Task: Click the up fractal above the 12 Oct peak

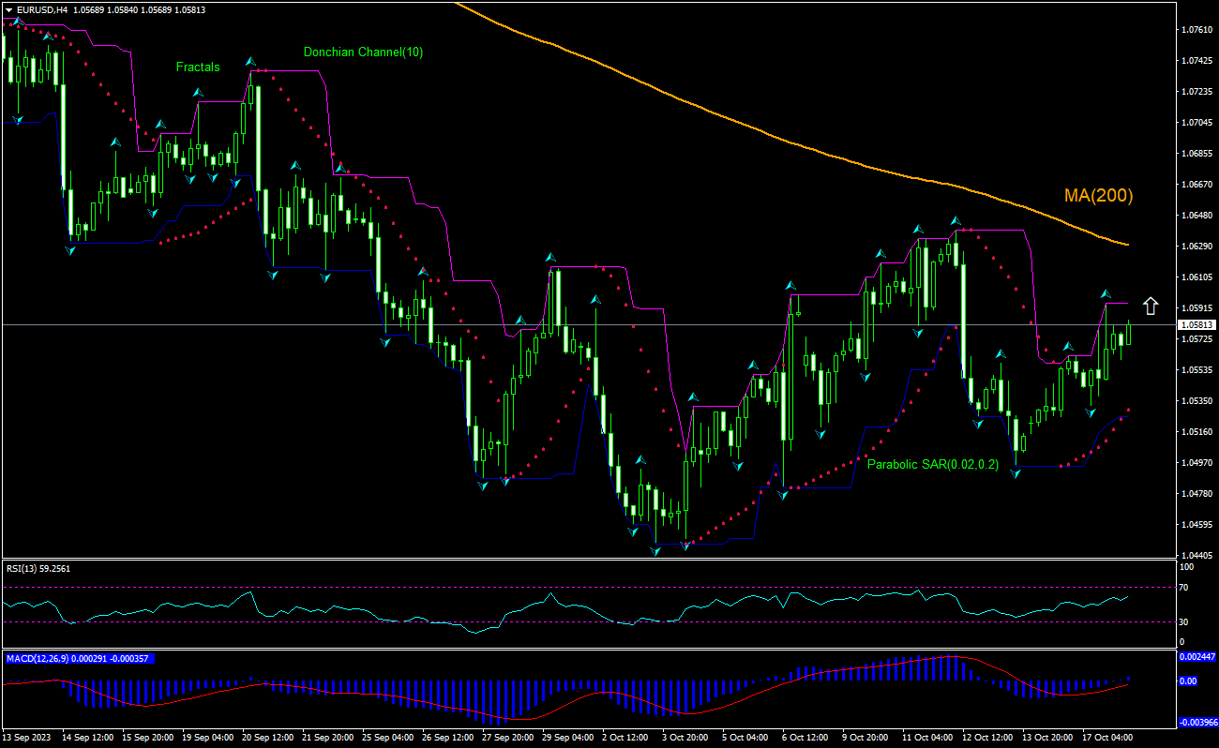Action: pos(956,221)
